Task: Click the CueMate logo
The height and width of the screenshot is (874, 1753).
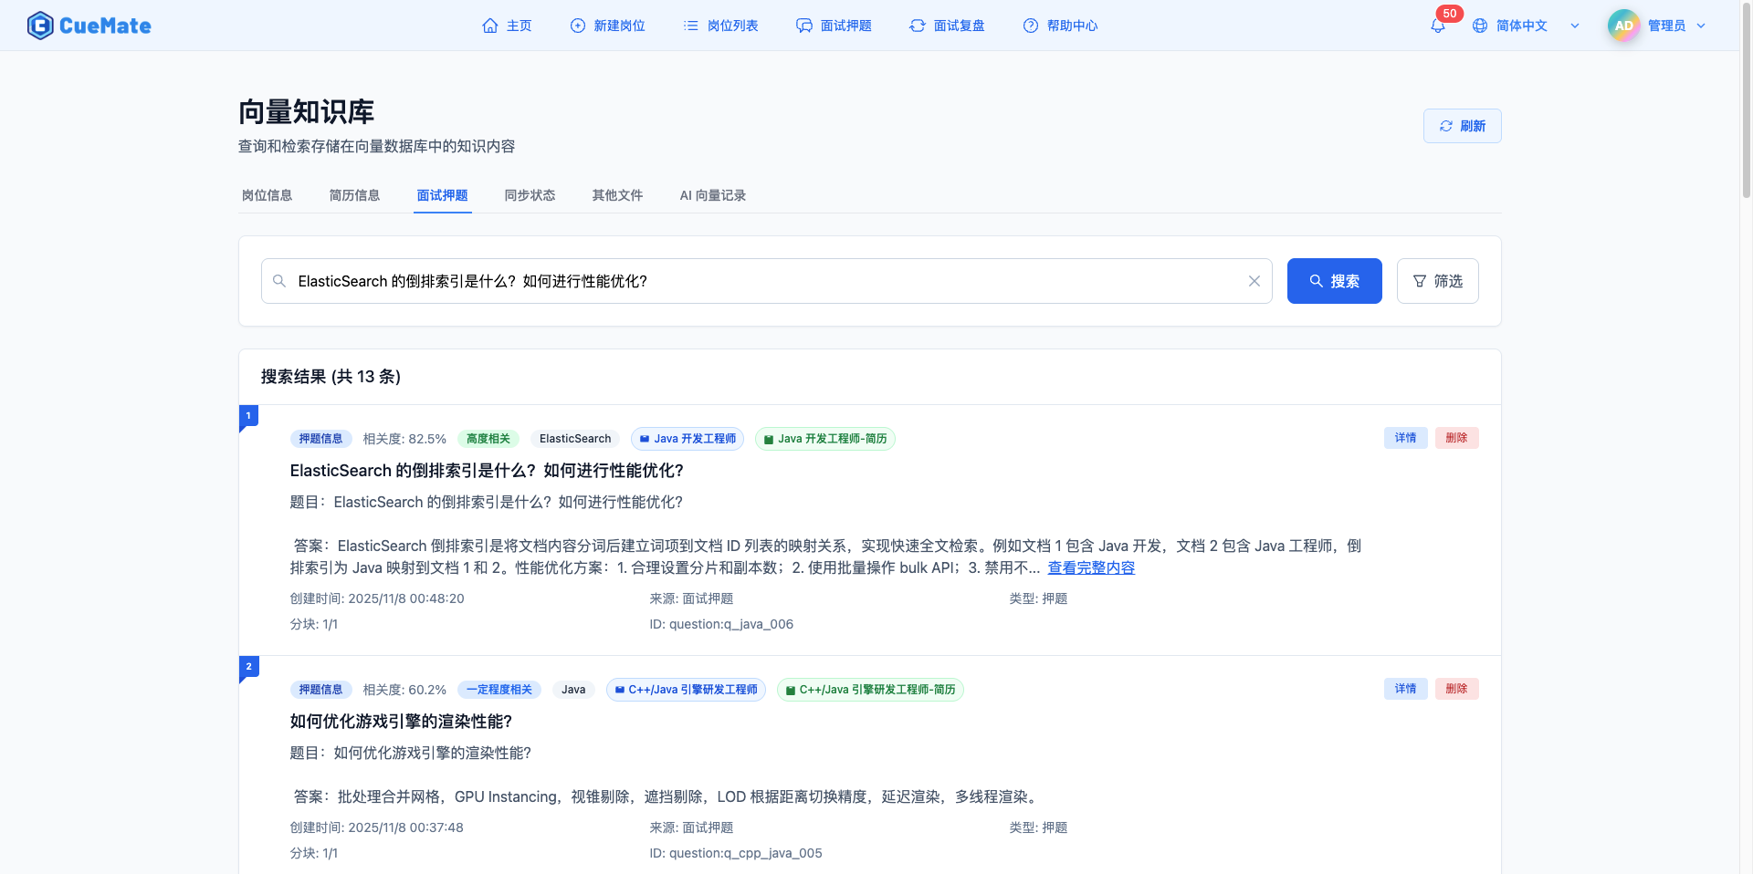Action: click(x=89, y=25)
